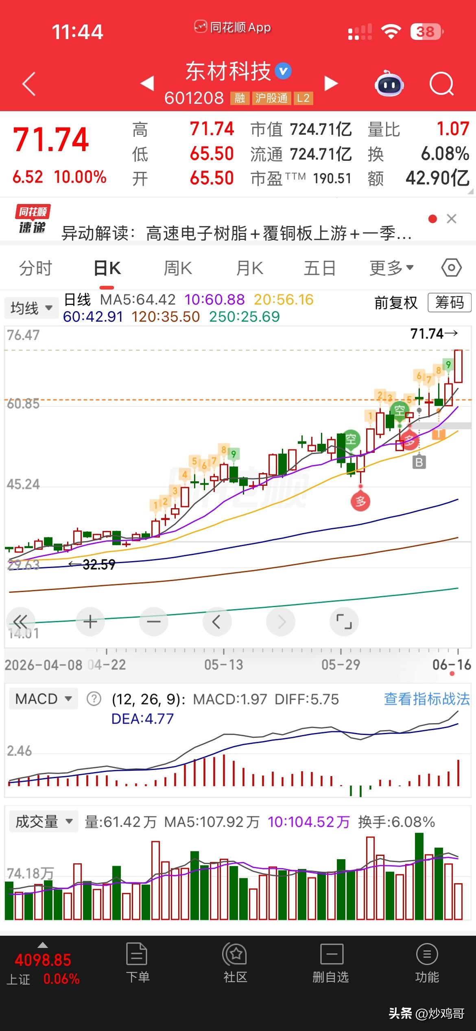
Task: Read the 异动解读 news headline
Action: [x=236, y=233]
